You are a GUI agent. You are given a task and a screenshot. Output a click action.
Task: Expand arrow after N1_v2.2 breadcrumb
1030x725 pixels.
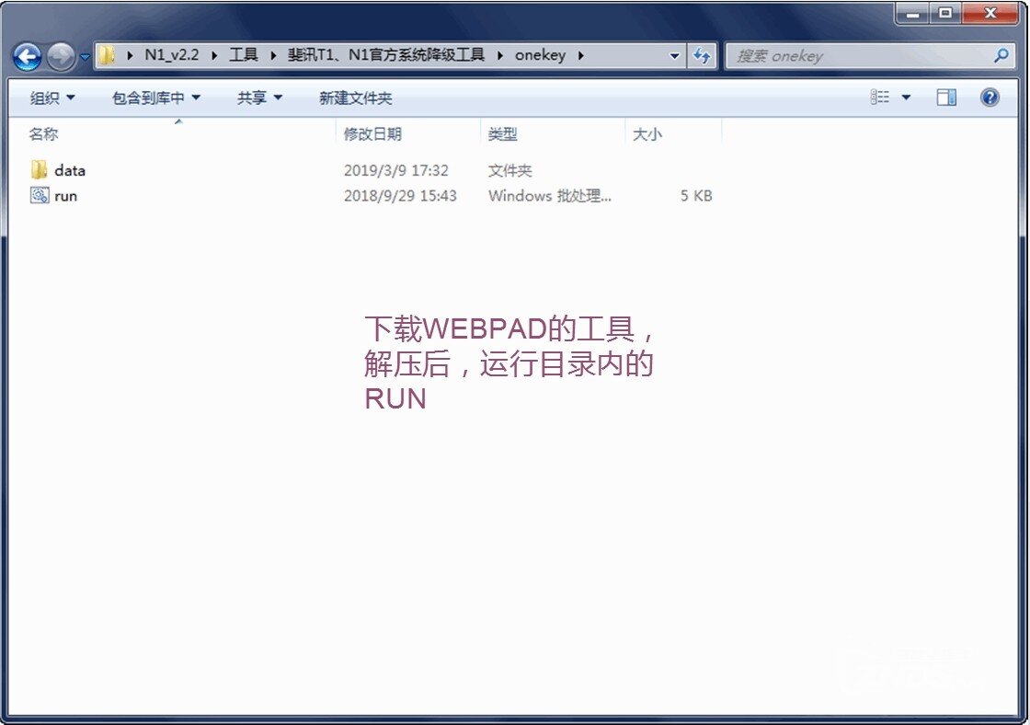[214, 55]
